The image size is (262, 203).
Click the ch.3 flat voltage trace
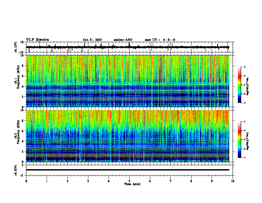(128, 170)
